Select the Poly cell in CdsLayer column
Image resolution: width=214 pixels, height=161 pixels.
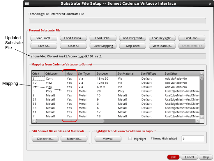[49, 91]
